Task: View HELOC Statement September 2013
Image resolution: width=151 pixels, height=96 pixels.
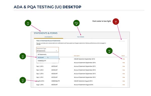Action: click(x=124, y=59)
